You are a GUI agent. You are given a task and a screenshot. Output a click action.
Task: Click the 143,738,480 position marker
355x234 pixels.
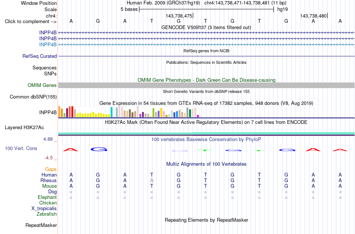[314, 16]
